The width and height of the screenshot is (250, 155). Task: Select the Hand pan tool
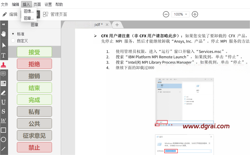click(4, 34)
